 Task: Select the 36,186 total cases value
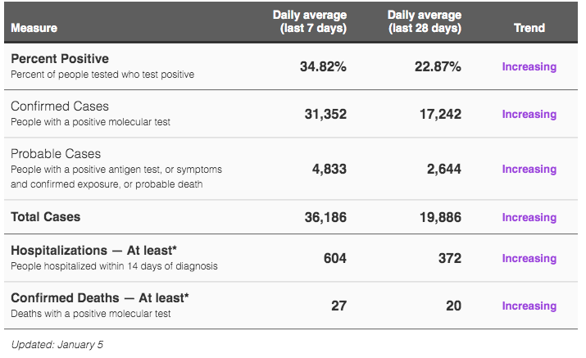(x=324, y=218)
